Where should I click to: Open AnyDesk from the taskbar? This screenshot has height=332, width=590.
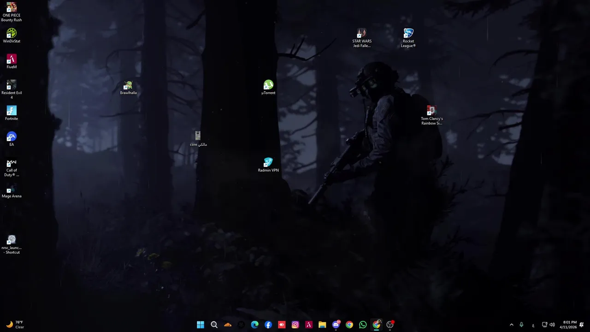[x=282, y=325]
